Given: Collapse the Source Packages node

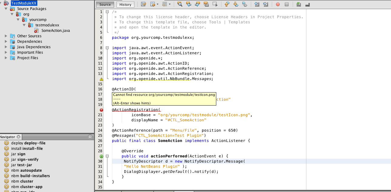Looking at the screenshot, I should tap(6, 9).
